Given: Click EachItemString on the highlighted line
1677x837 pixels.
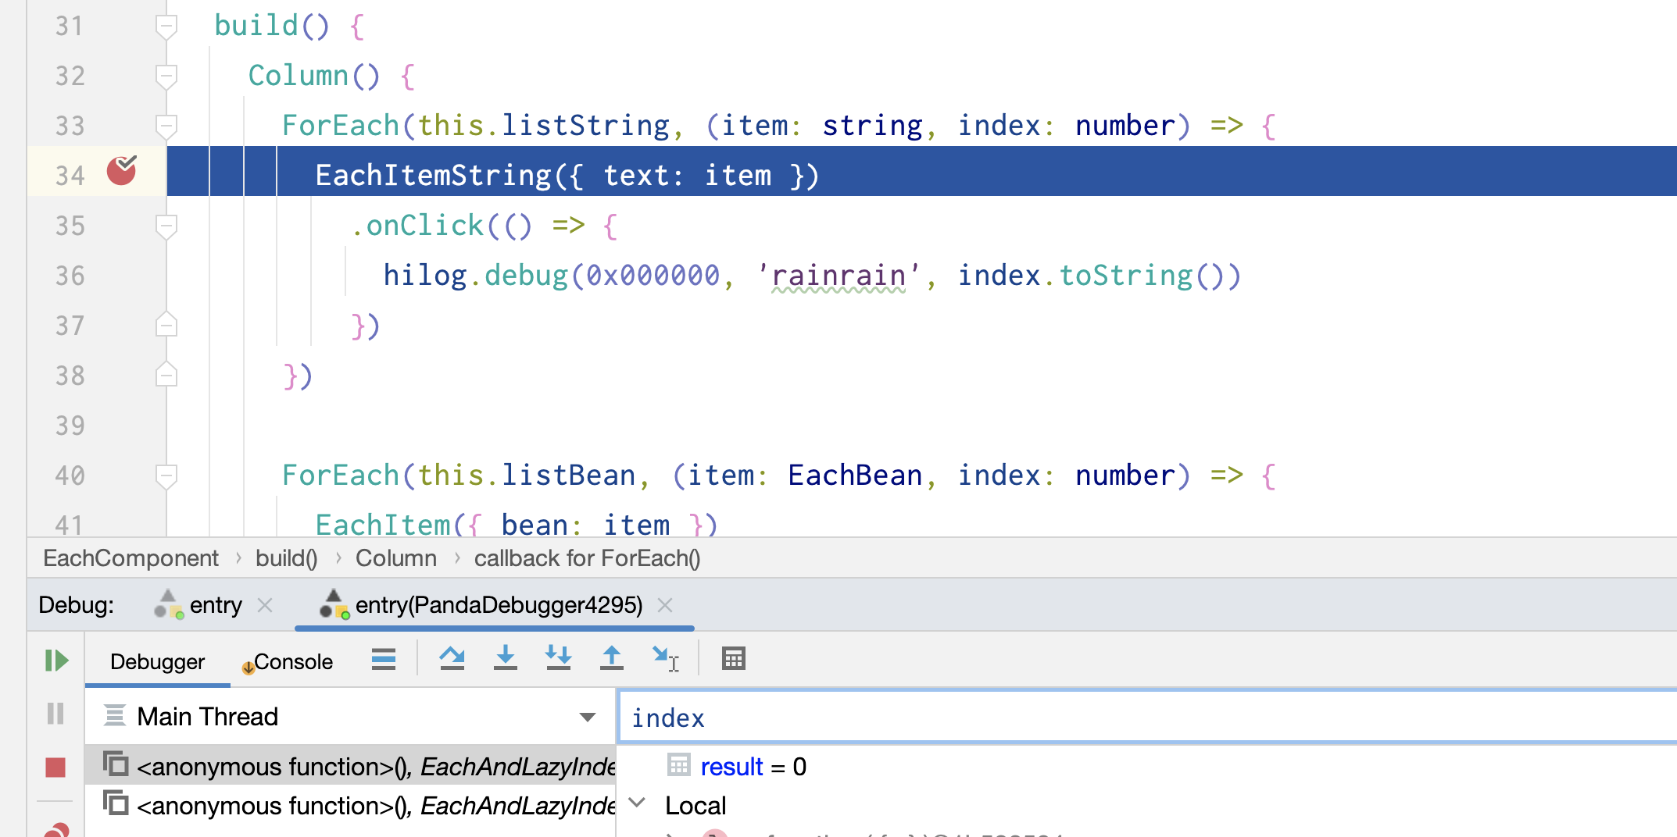Looking at the screenshot, I should point(433,176).
